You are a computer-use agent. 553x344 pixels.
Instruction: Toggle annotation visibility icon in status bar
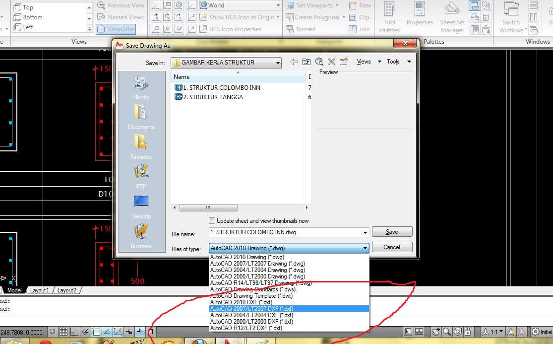click(x=511, y=332)
